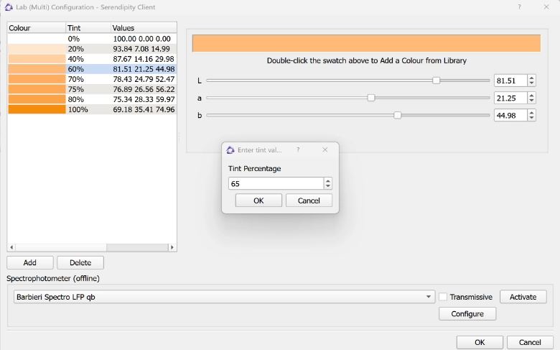Click the Tint Percentage input field

pyautogui.click(x=276, y=184)
